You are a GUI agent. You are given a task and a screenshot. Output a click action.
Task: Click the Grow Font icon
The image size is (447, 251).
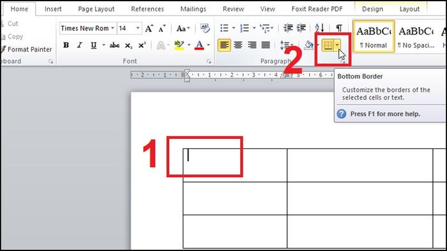(x=149, y=28)
